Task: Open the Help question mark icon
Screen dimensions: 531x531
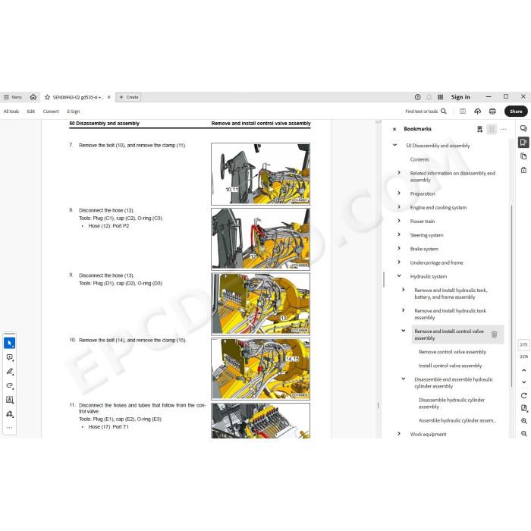Action: pyautogui.click(x=417, y=97)
